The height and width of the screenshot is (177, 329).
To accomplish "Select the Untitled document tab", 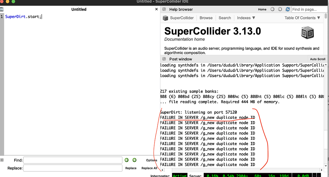I will pyautogui.click(x=79, y=9).
